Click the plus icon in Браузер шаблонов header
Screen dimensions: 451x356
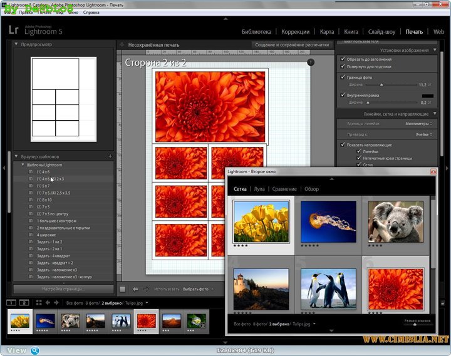[x=110, y=156]
